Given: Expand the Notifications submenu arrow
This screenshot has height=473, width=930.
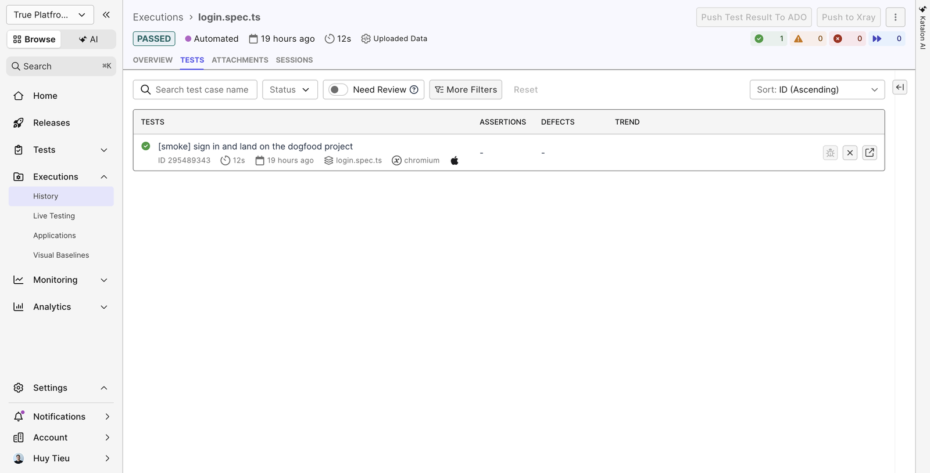Looking at the screenshot, I should [107, 417].
